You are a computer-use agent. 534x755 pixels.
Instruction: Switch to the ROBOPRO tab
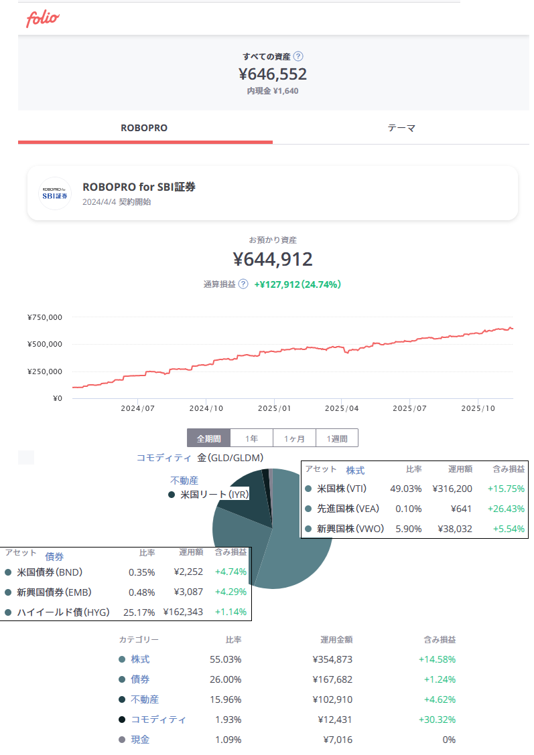tap(145, 128)
